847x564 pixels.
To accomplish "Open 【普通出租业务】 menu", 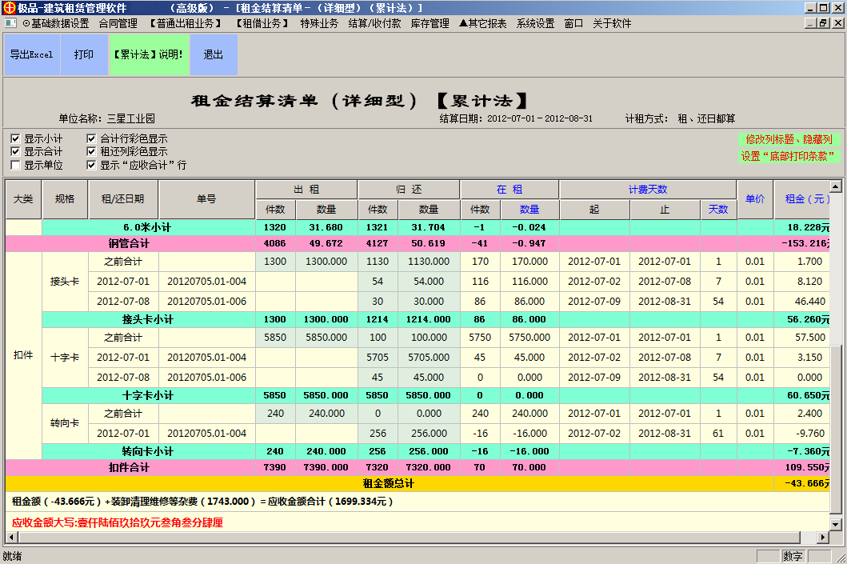I will pos(186,23).
